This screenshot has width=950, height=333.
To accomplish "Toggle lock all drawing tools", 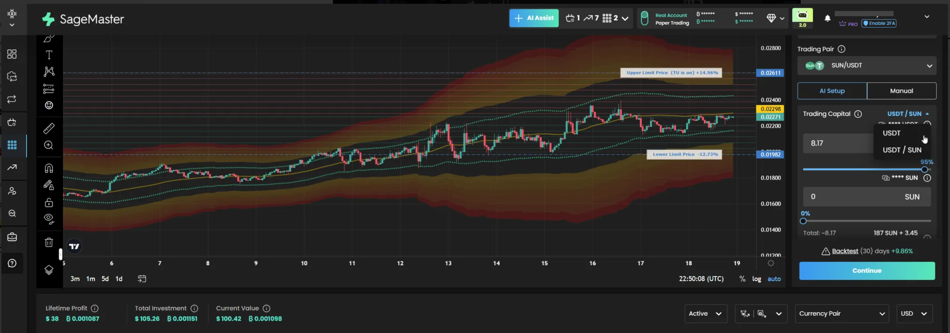I will click(x=49, y=203).
